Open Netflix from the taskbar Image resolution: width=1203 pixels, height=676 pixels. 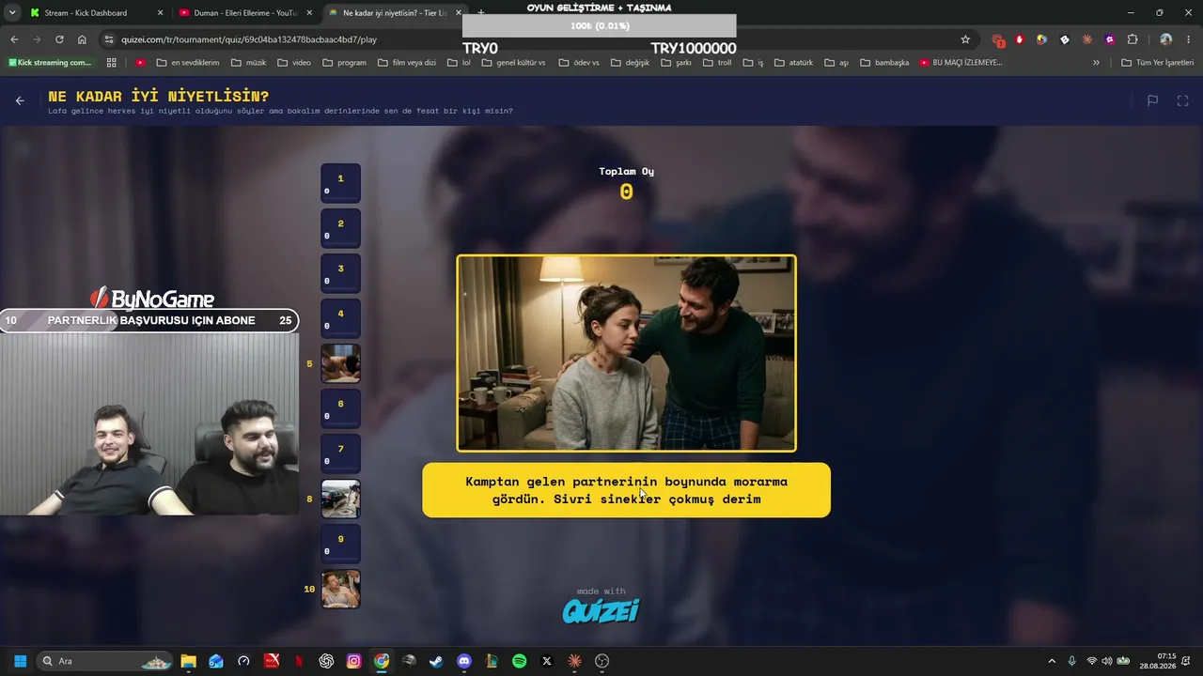click(299, 661)
